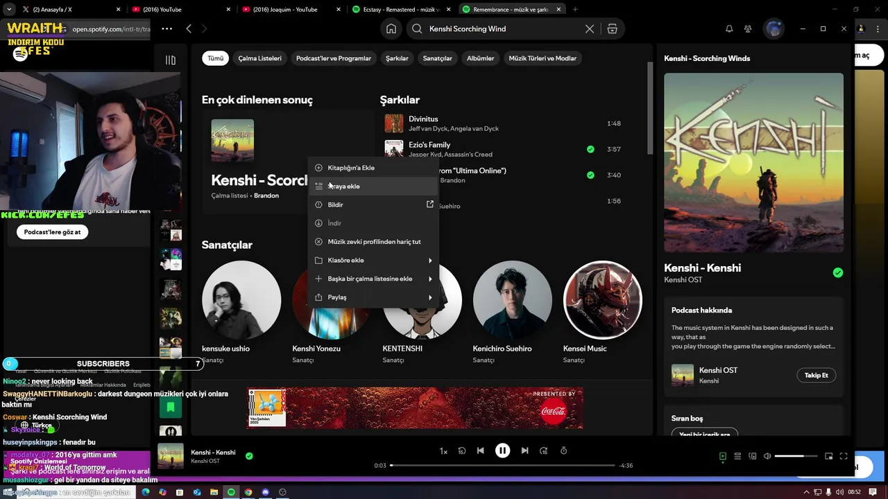Toggle saved checkmark beside Kenshi - Kenshi in right panel

(838, 273)
